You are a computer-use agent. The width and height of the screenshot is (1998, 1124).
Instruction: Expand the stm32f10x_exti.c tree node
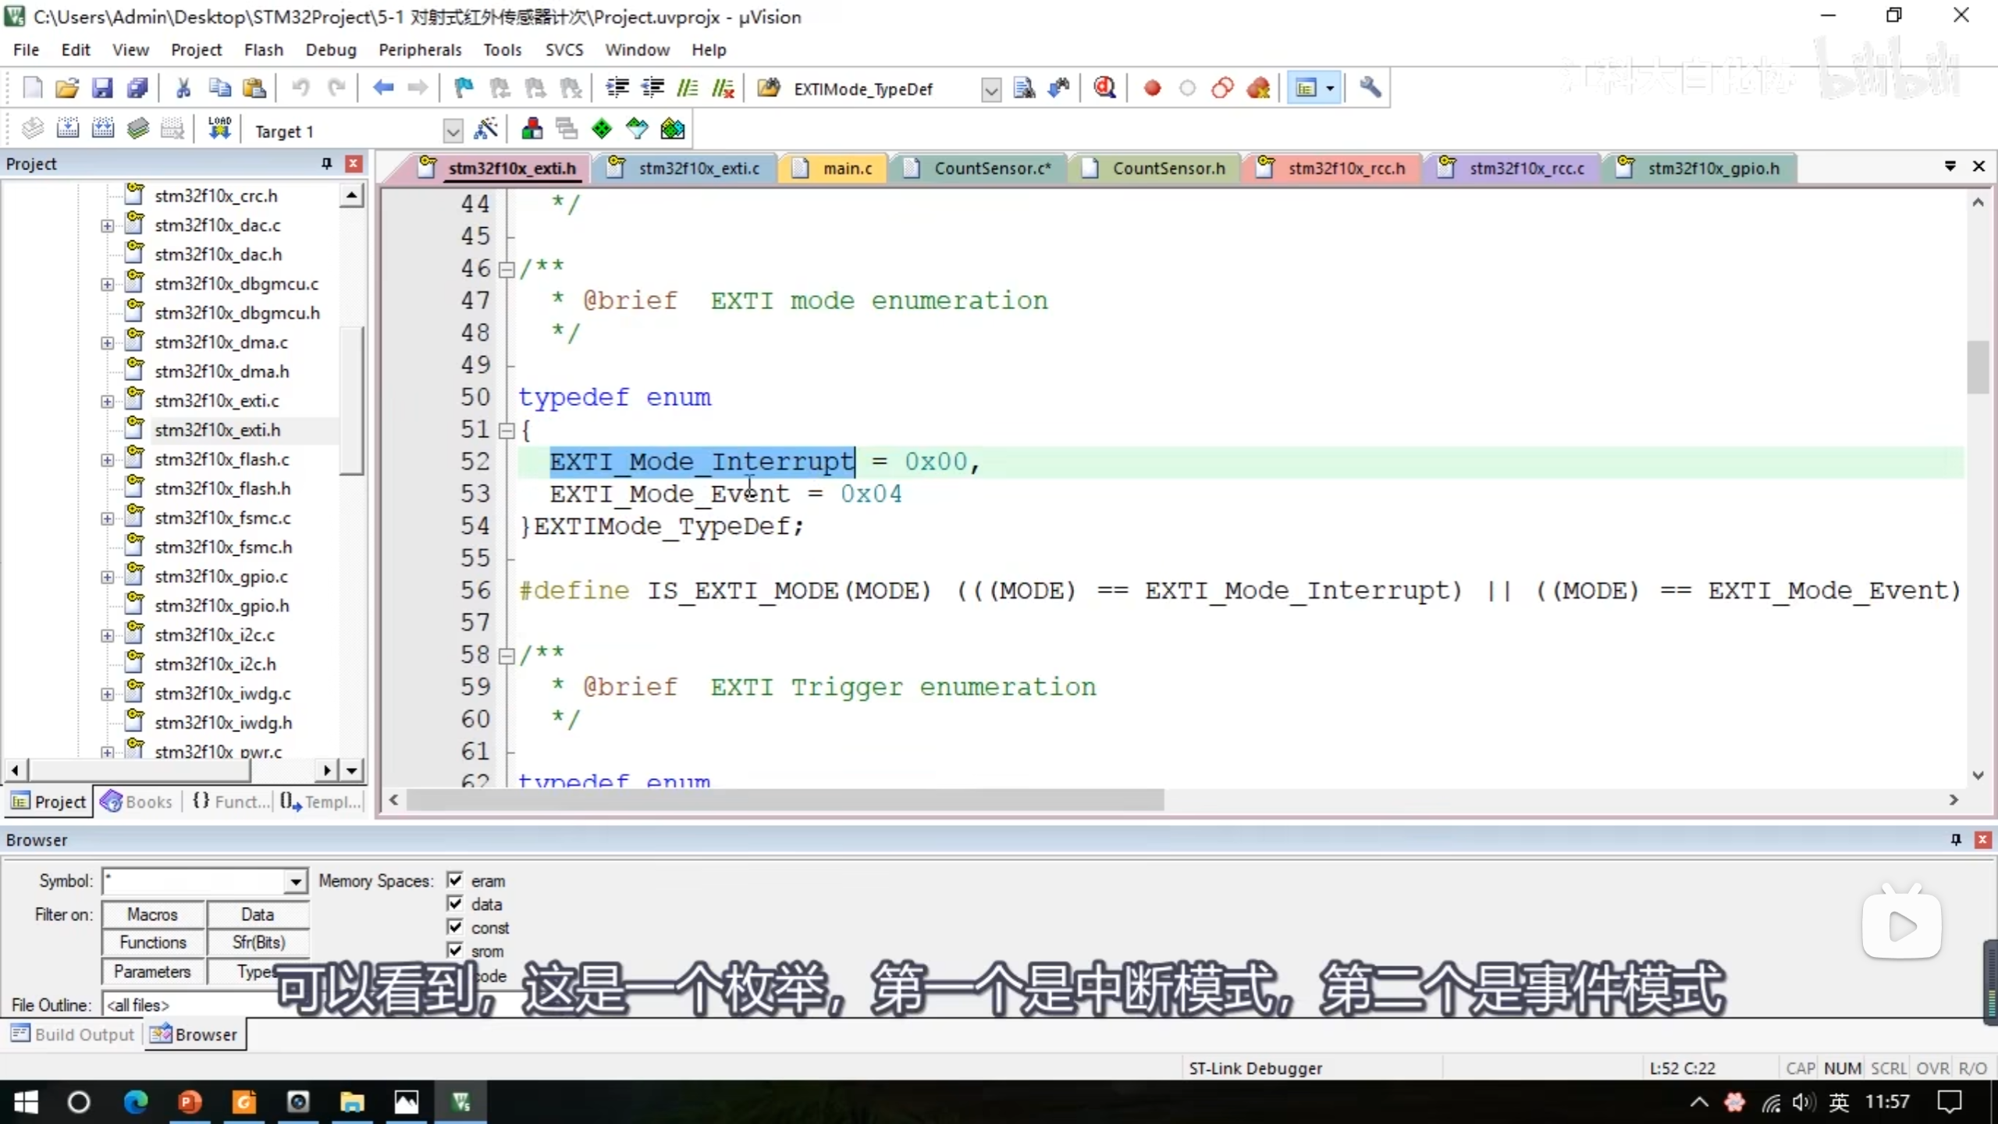[x=107, y=401]
